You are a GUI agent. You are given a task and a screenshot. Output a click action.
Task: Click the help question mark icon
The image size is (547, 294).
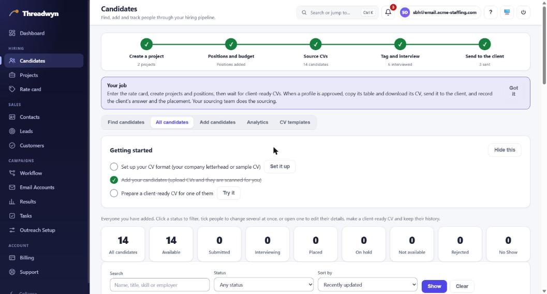tap(491, 12)
